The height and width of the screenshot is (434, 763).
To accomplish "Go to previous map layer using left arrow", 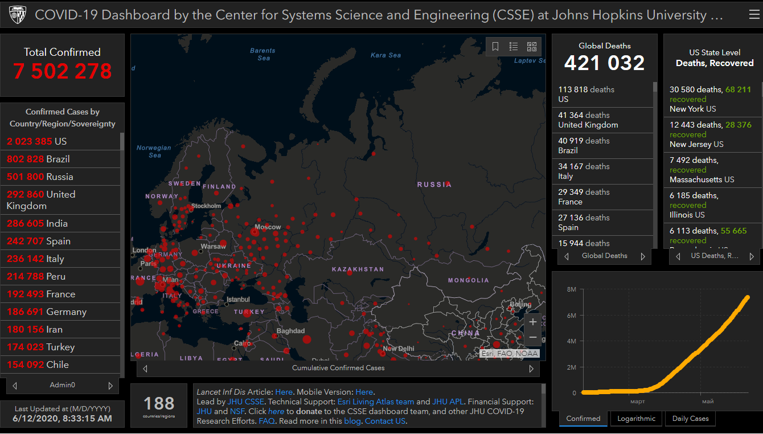I will coord(145,369).
